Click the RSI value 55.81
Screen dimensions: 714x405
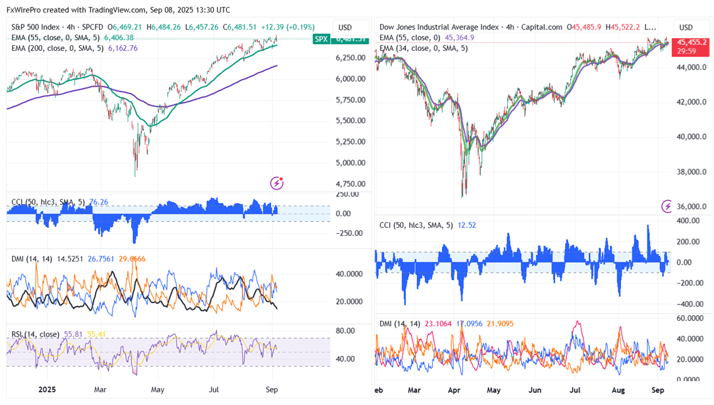pyautogui.click(x=74, y=335)
